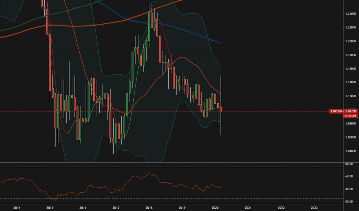Viewport: 359px width, 211px height.
Task: Click the 1.20000 price scale label
Action: 351,41
